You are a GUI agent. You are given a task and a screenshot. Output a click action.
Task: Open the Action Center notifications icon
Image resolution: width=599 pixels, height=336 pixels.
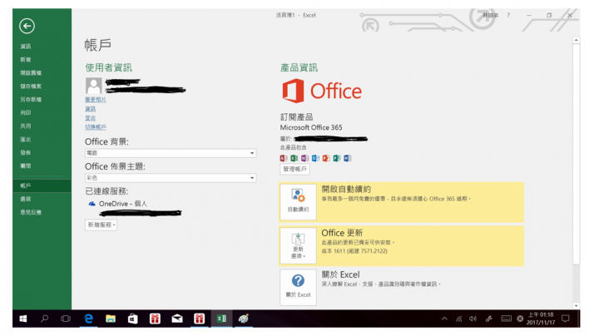[566, 319]
